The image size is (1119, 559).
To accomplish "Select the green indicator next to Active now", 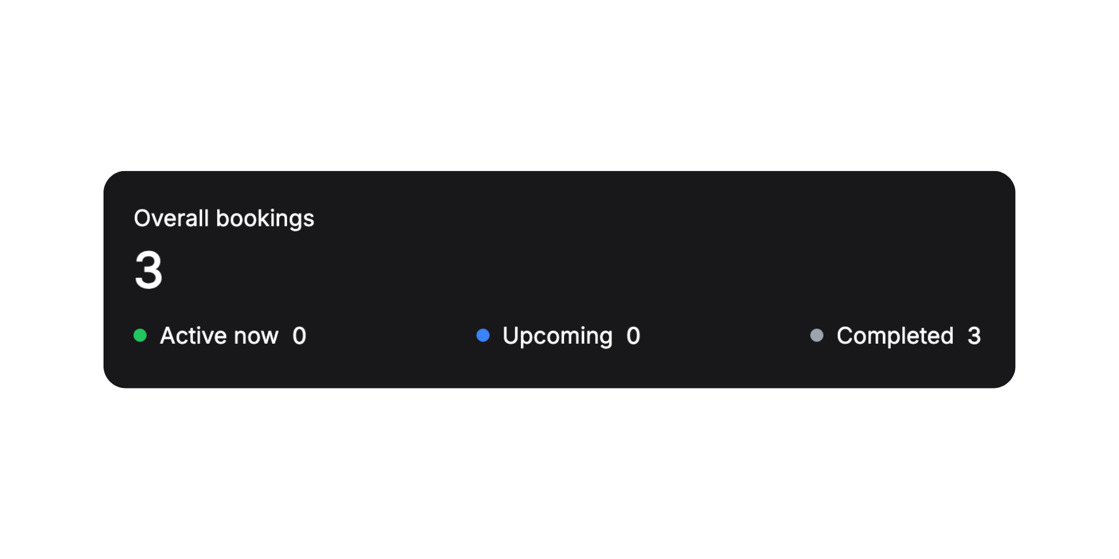I will 139,335.
